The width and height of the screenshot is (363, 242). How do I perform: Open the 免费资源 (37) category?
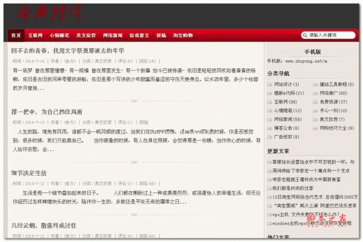coord(333,102)
